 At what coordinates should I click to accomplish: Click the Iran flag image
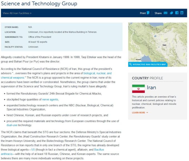(x=138, y=89)
